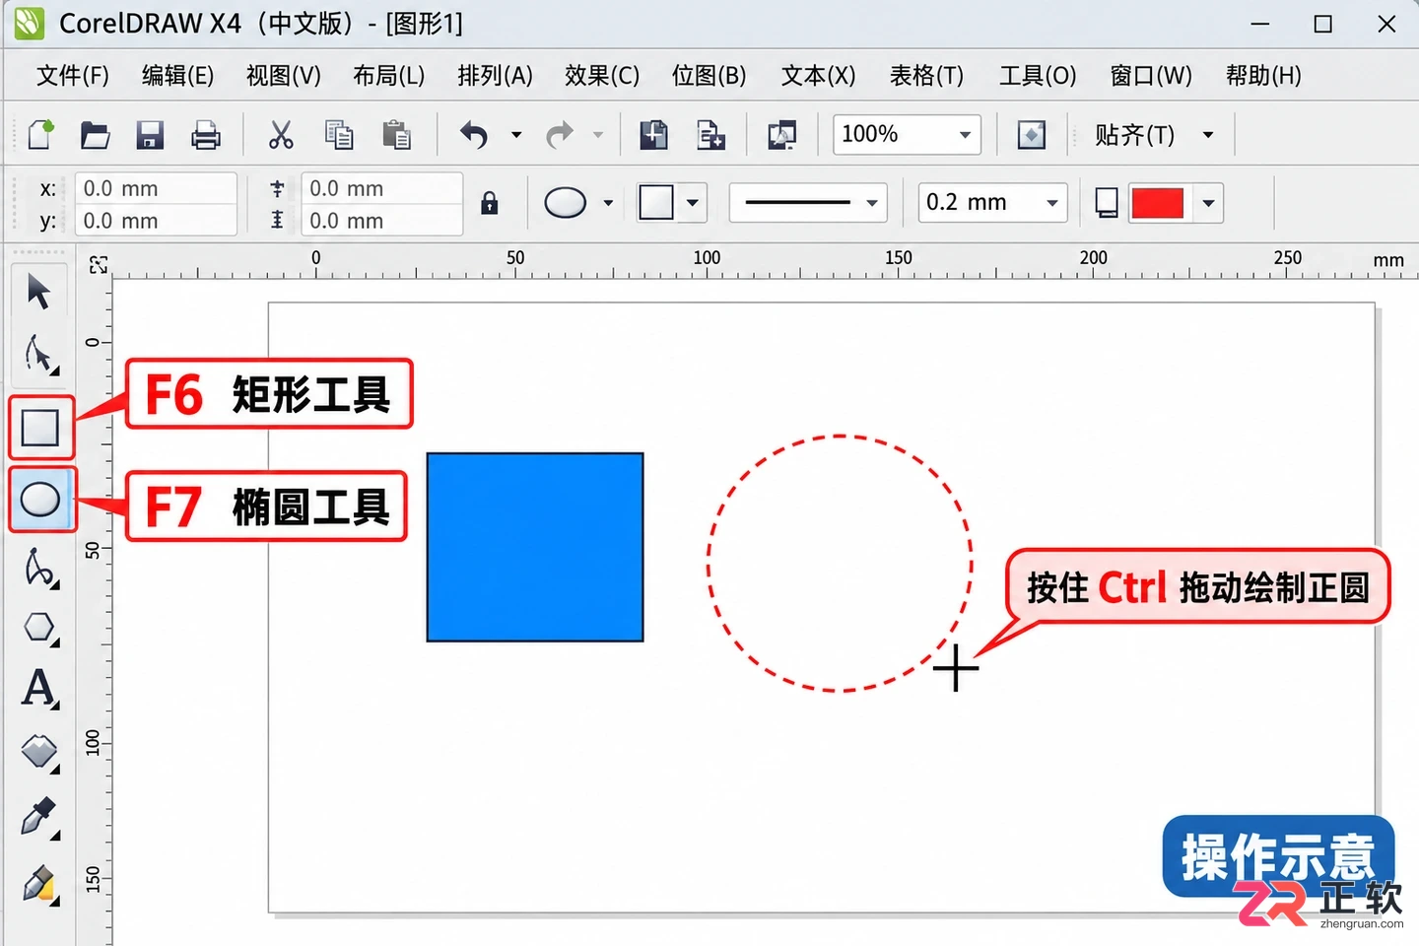Select the Rectangle tool
Image resolution: width=1419 pixels, height=946 pixels.
point(40,428)
